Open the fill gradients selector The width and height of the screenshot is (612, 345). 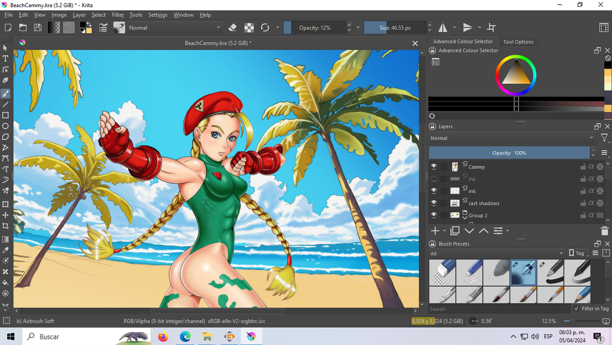coord(54,28)
